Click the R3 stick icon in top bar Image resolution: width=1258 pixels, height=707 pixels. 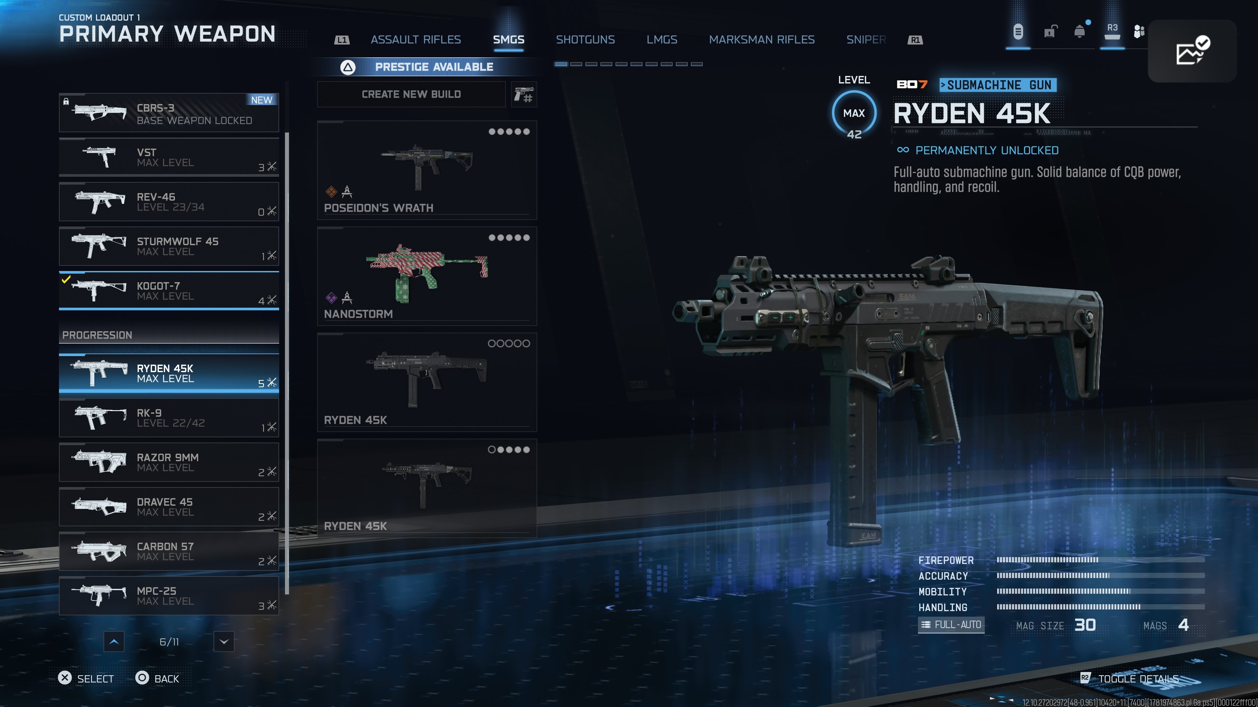click(1112, 32)
